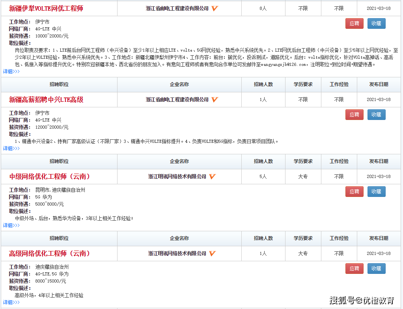The height and width of the screenshot is (309, 403).
Task: Click network vendor text 5G 华为
Action: point(43,197)
